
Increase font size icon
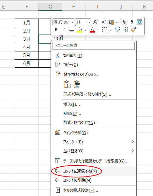coord(96,22)
